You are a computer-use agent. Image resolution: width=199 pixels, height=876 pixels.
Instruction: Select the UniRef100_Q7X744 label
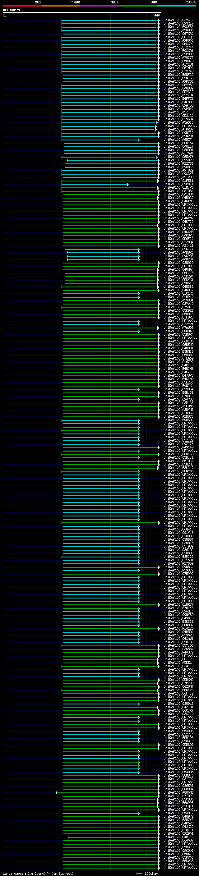click(178, 47)
